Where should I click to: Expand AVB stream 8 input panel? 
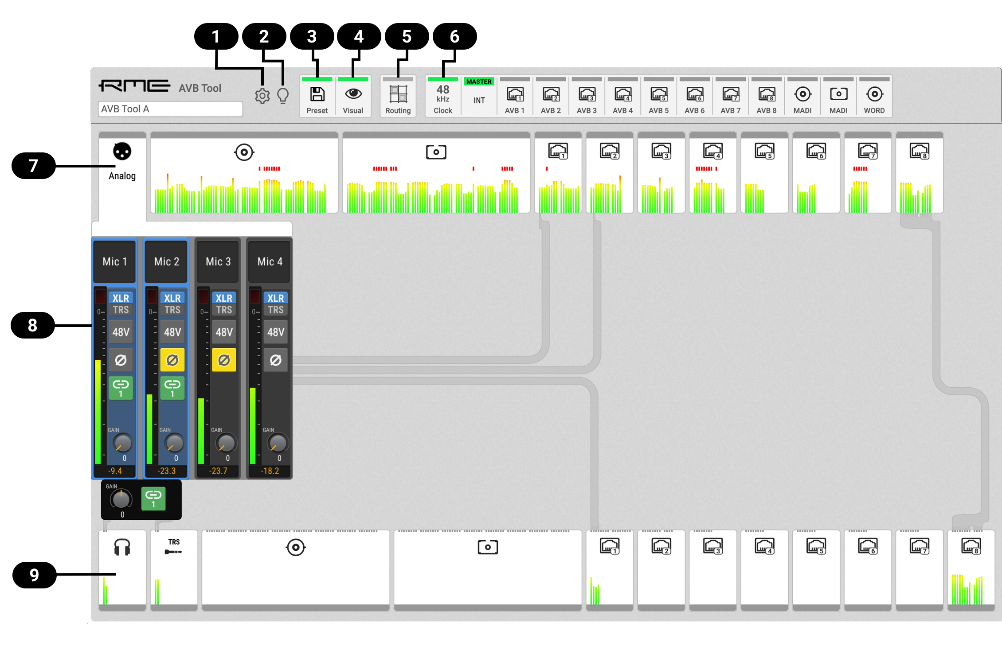pos(920,172)
